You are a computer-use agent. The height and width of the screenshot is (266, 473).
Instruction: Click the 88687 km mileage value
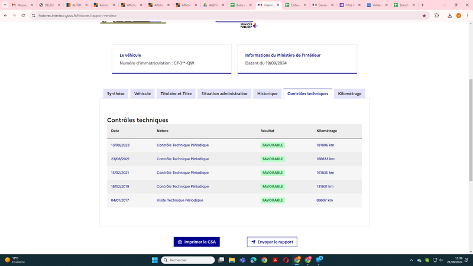325,200
